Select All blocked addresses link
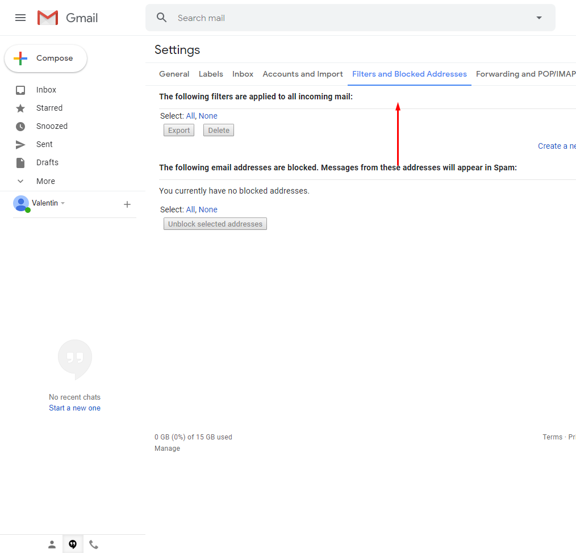 pos(190,210)
